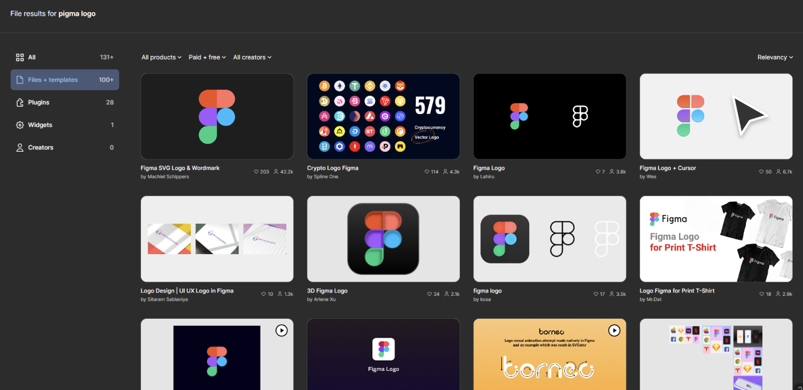Image resolution: width=803 pixels, height=390 pixels.
Task: Visit creator Mr.Dat profile
Action: coord(654,300)
